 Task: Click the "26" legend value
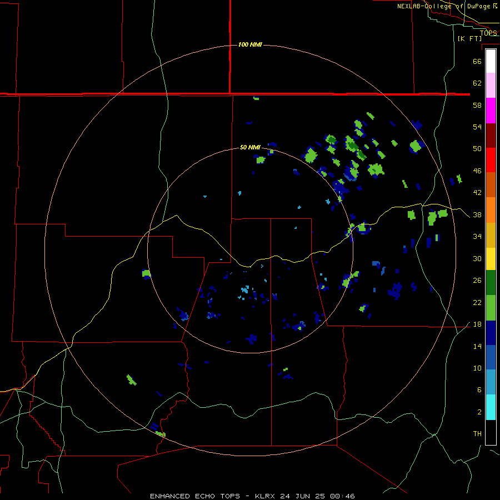pyautogui.click(x=477, y=281)
